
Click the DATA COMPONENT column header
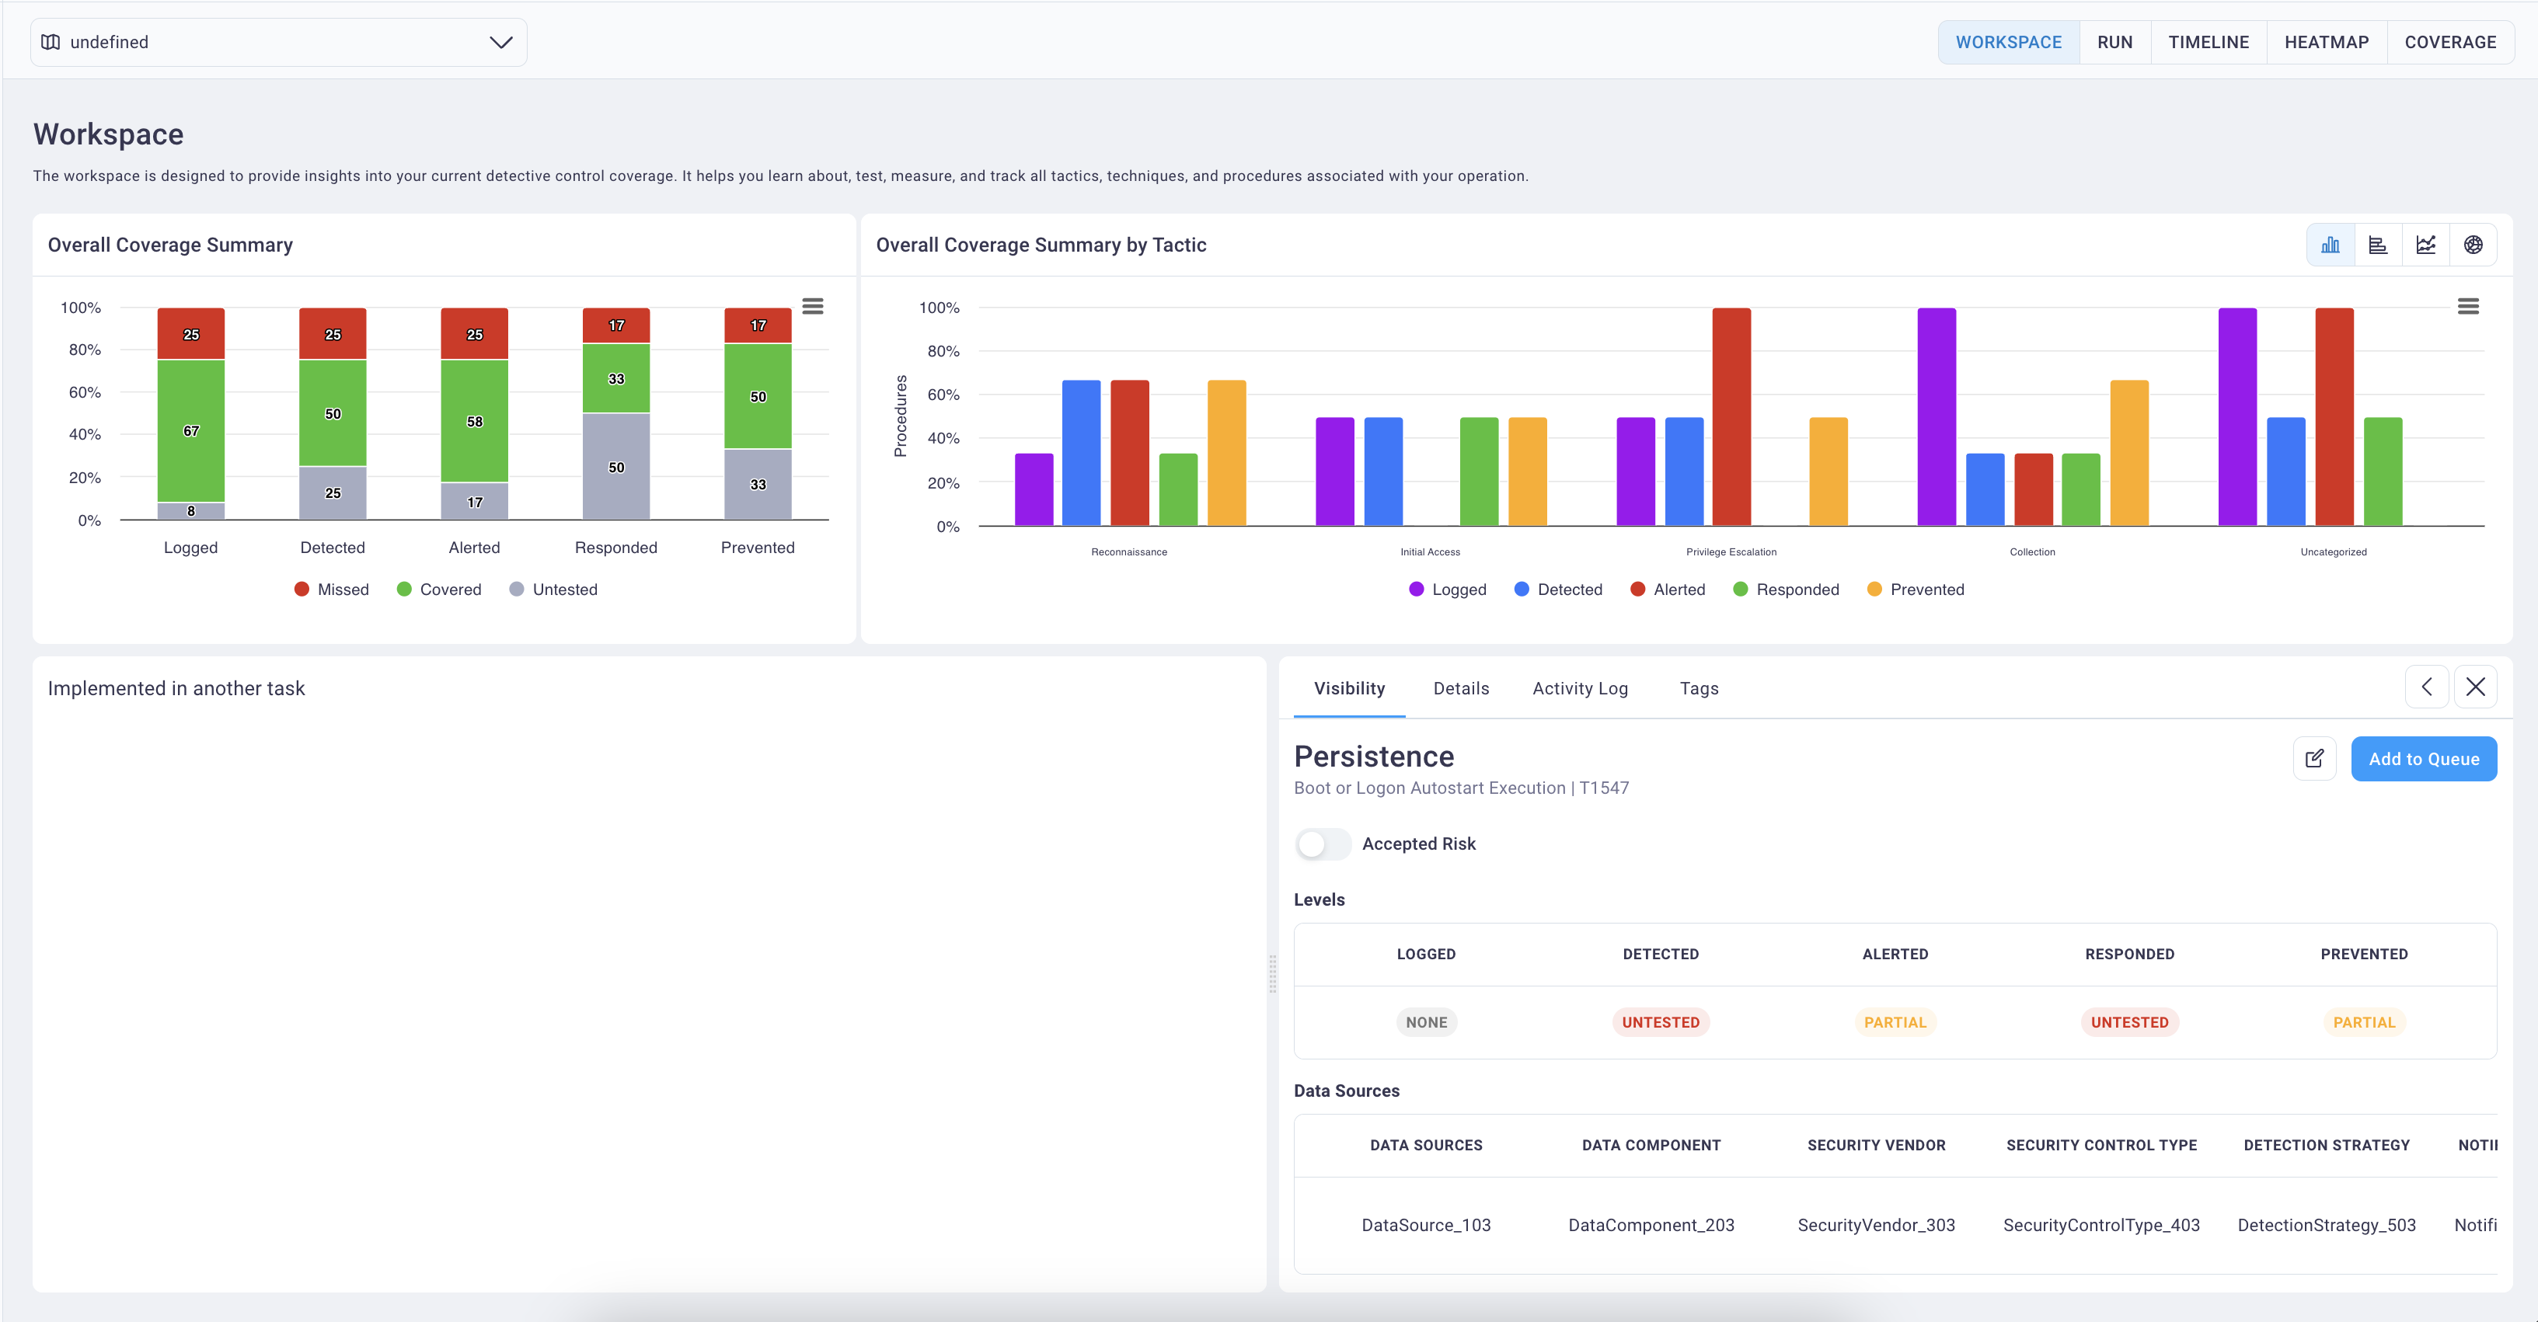click(1651, 1145)
